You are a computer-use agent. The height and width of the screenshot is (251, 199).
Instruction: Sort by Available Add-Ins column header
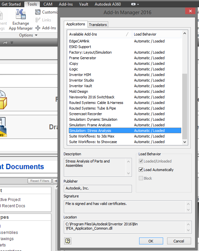point(99,34)
